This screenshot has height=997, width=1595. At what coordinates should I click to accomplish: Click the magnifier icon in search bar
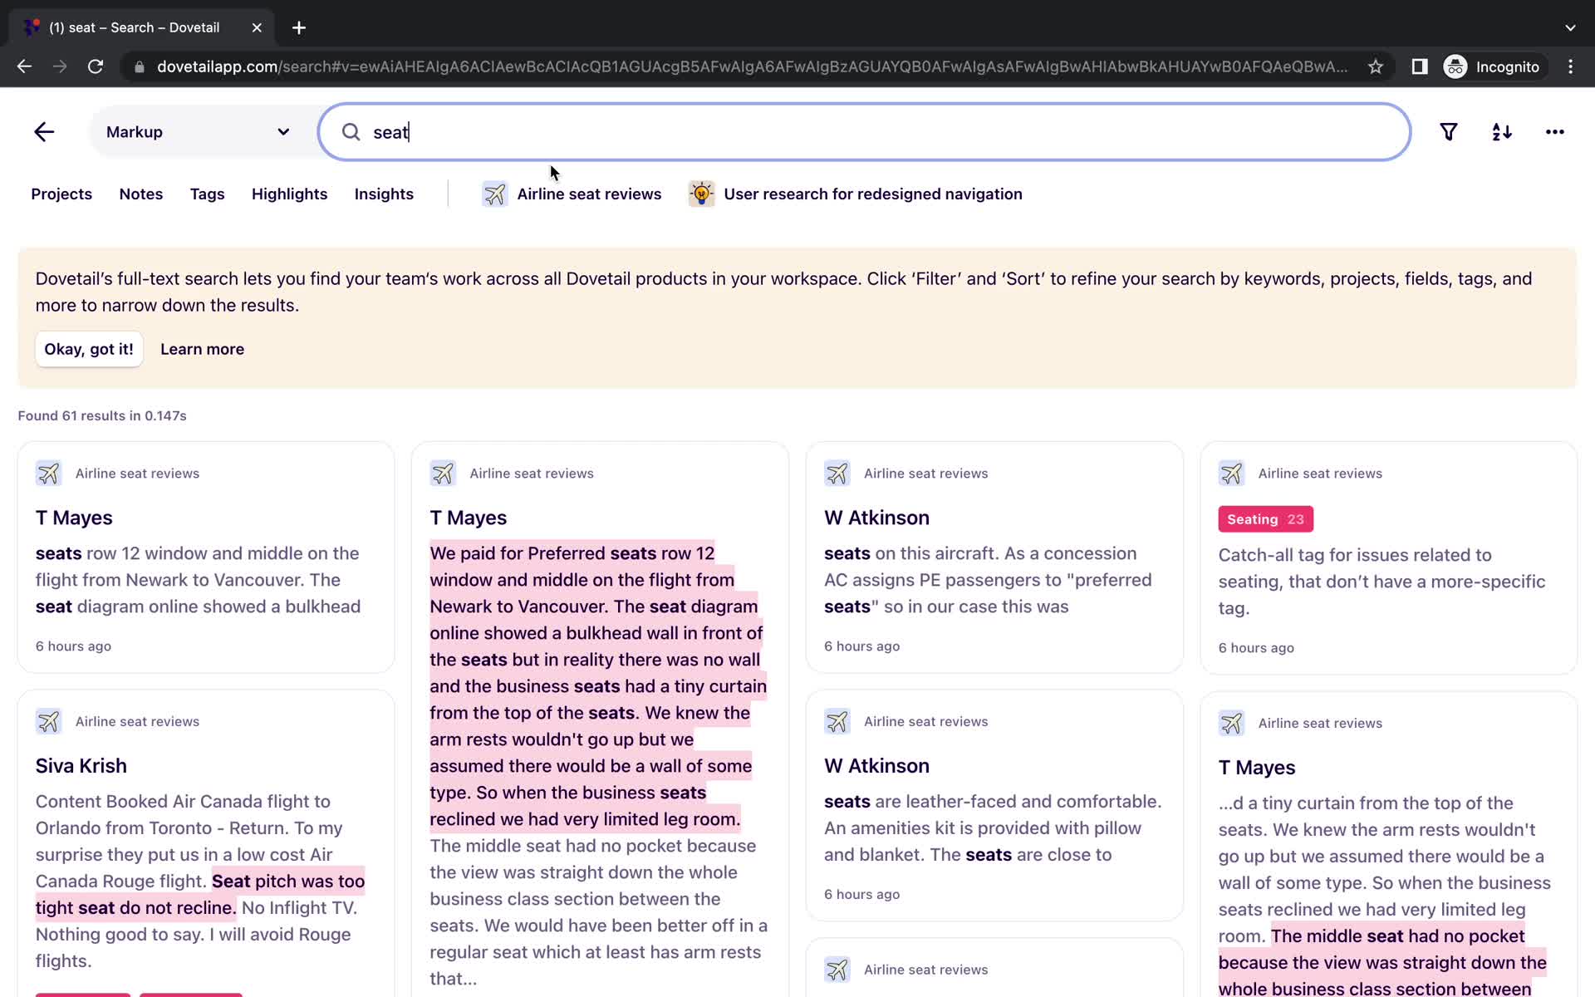351,132
